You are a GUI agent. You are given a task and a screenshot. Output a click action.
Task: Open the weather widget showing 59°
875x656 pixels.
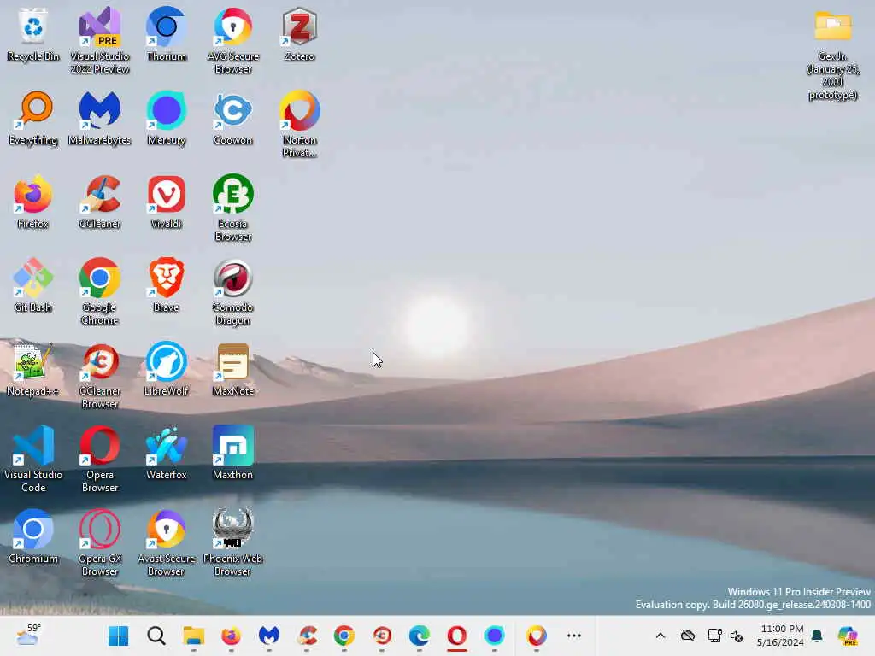click(29, 635)
